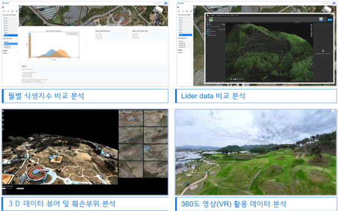This screenshot has width=338, height=211.
Task: Click hamburger menu icon in Lidar comparison panel
Action: (x=178, y=7)
